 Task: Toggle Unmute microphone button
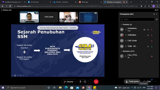[x=68, y=82]
